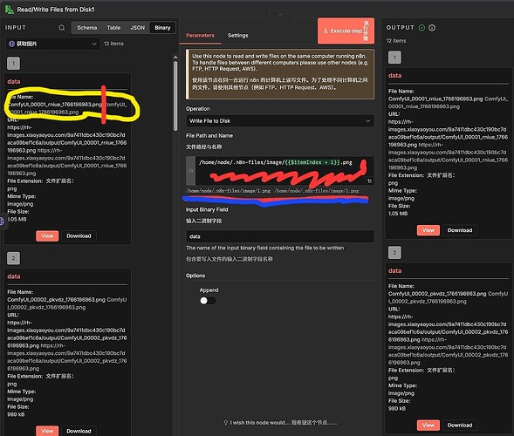Download output item 1 file
The height and width of the screenshot is (436, 514).
click(x=460, y=230)
